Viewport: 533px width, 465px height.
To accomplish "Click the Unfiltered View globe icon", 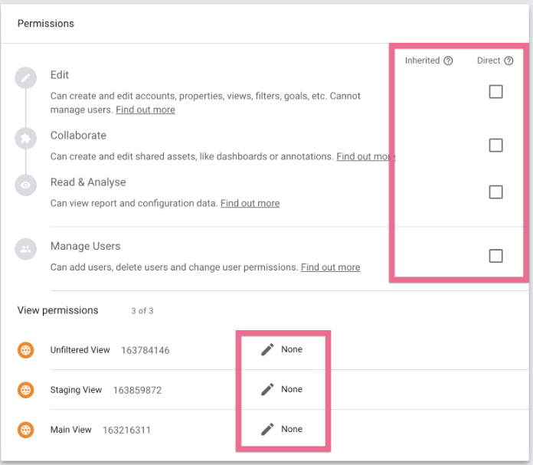I will click(x=26, y=350).
